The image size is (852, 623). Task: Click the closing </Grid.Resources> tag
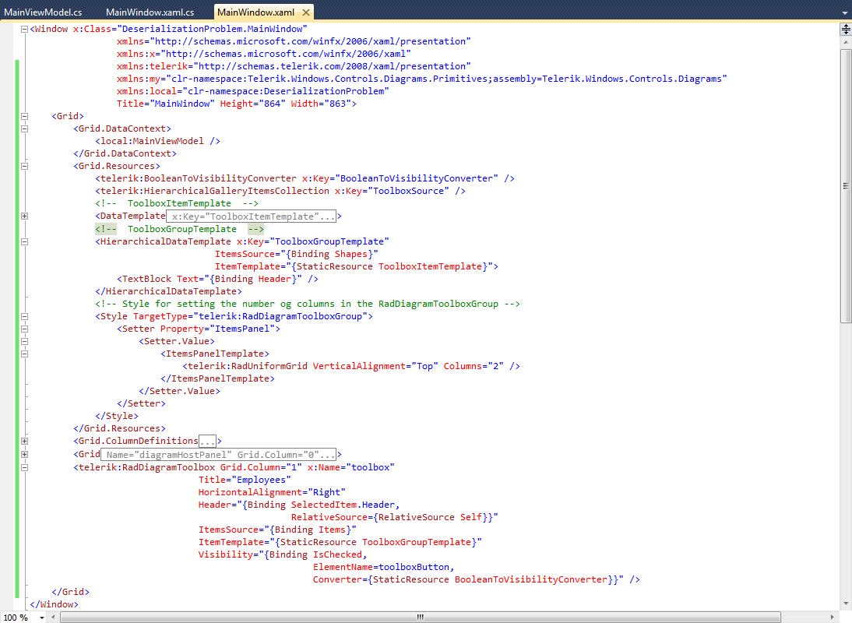(119, 429)
